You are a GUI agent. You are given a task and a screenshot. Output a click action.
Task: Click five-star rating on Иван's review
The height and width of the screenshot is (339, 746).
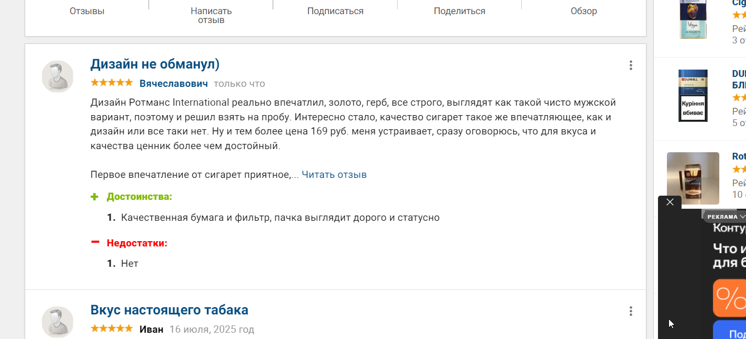pyautogui.click(x=112, y=329)
